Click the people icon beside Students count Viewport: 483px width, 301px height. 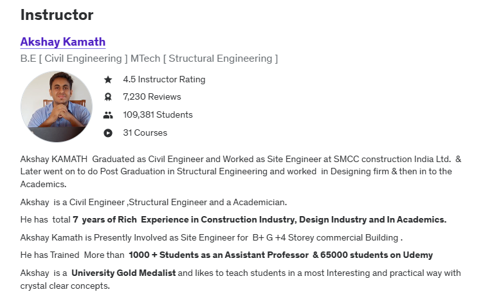(x=108, y=115)
